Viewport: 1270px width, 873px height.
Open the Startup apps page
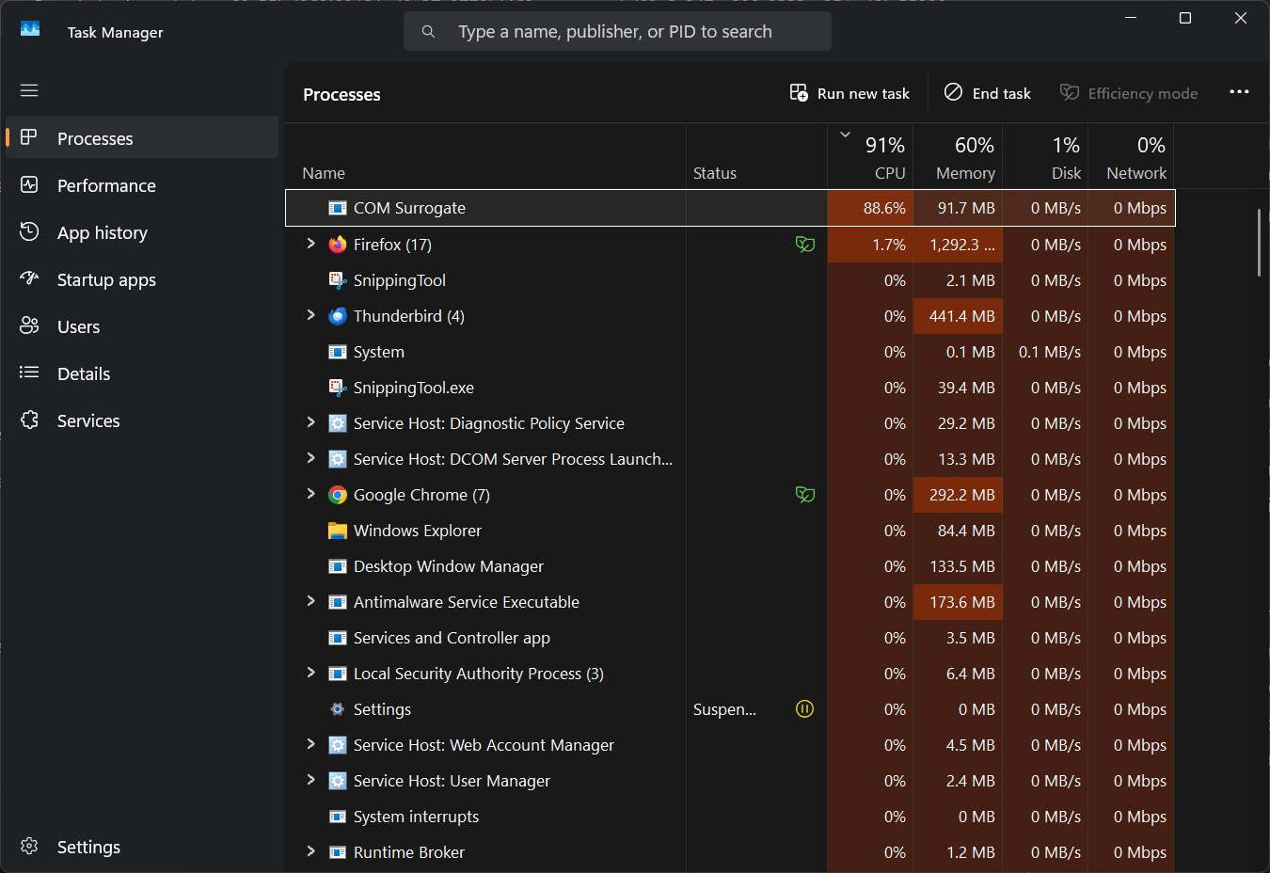click(106, 279)
